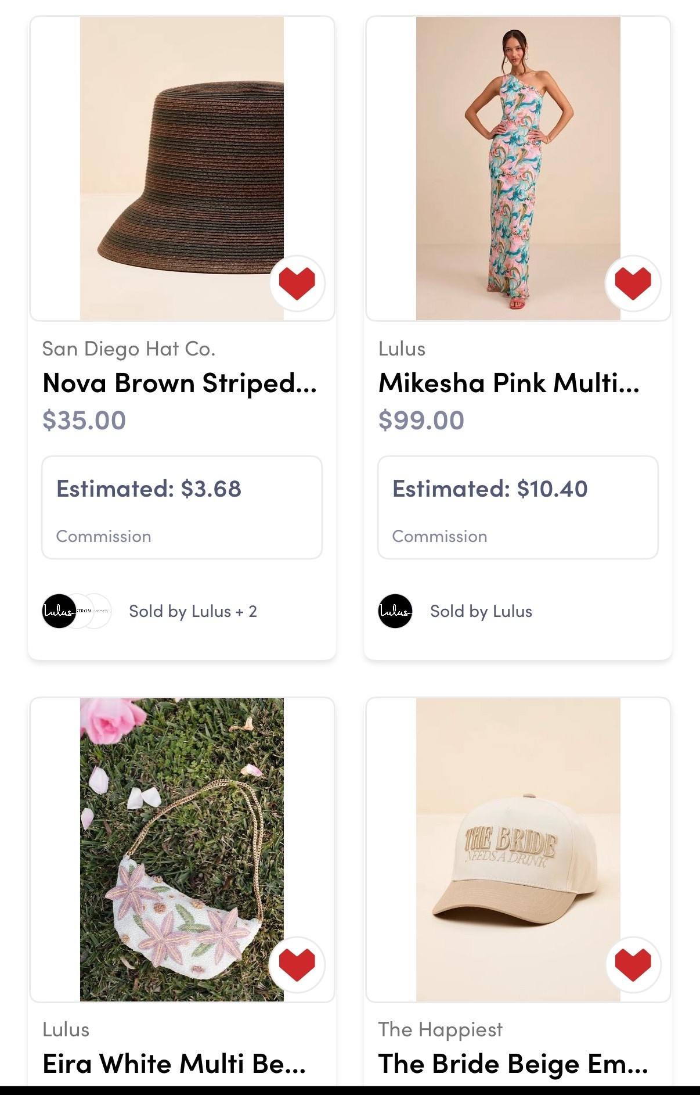Image resolution: width=700 pixels, height=1095 pixels.
Task: Open Eira White Multi Be... product title
Action: click(174, 1064)
